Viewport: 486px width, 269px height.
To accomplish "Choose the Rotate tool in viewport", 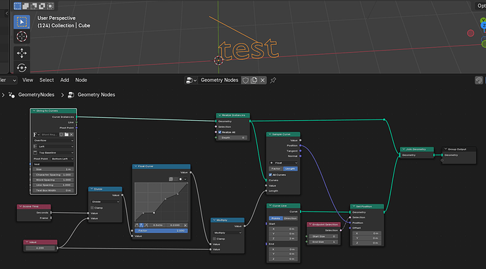I will tap(22, 67).
